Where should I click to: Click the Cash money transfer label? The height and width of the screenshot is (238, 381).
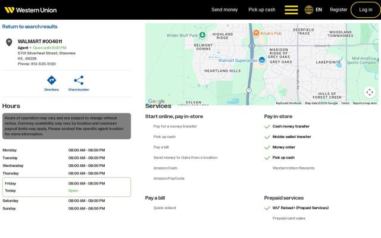(x=291, y=126)
